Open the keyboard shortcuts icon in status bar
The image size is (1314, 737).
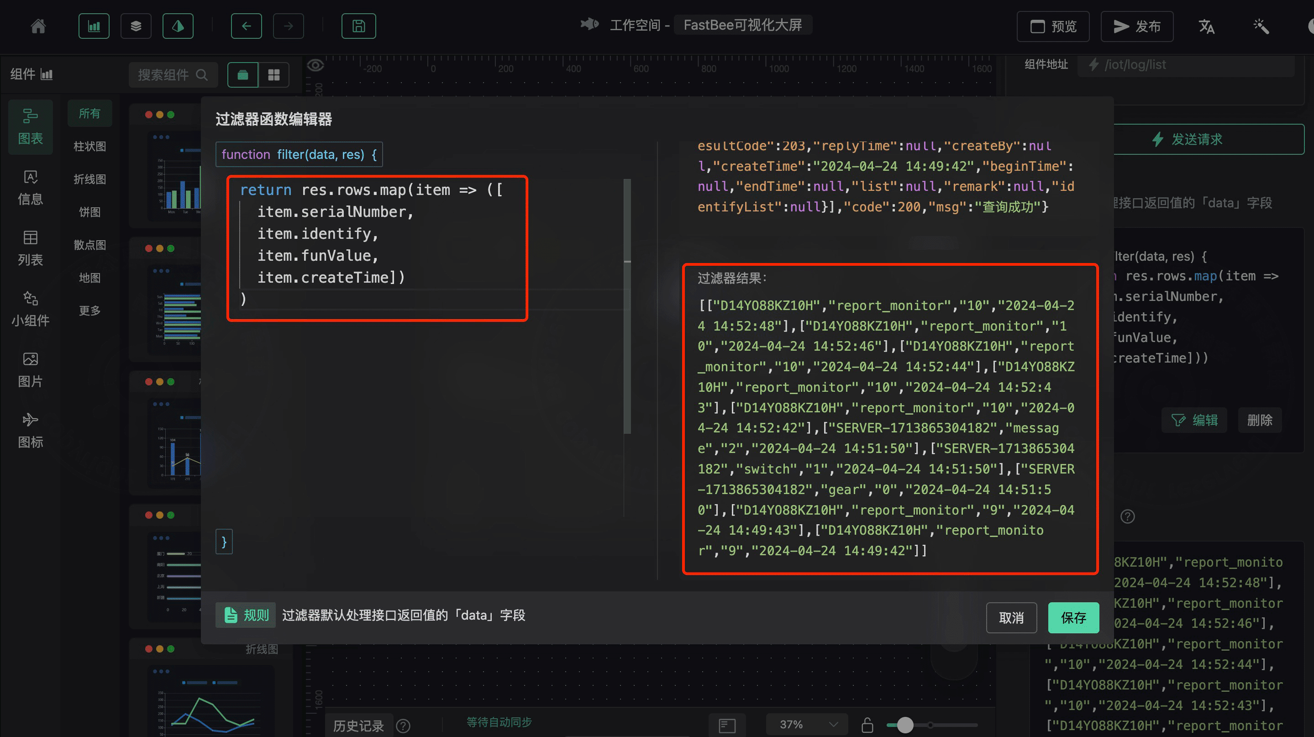tap(727, 725)
